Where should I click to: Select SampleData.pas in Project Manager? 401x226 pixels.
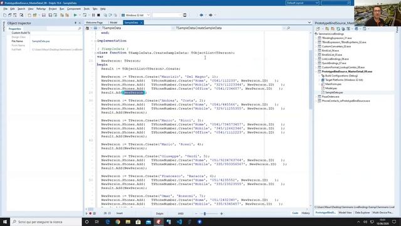click(x=334, y=92)
